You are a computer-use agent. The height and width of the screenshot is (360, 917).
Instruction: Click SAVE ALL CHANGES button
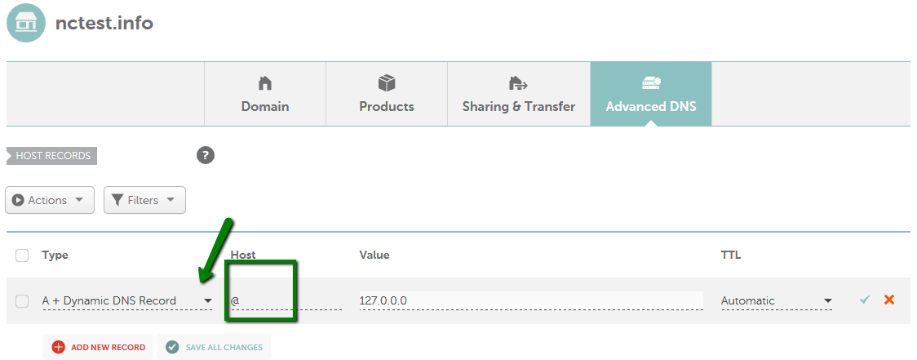tap(214, 347)
